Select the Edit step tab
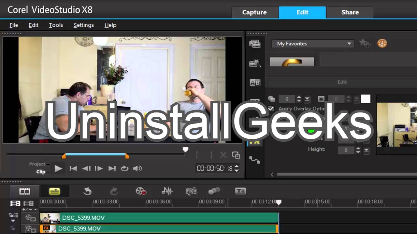The height and width of the screenshot is (234, 417). pyautogui.click(x=302, y=12)
